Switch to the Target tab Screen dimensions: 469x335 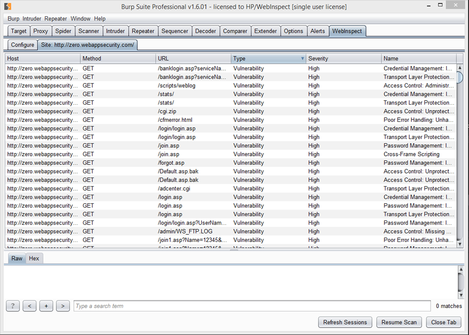click(19, 31)
